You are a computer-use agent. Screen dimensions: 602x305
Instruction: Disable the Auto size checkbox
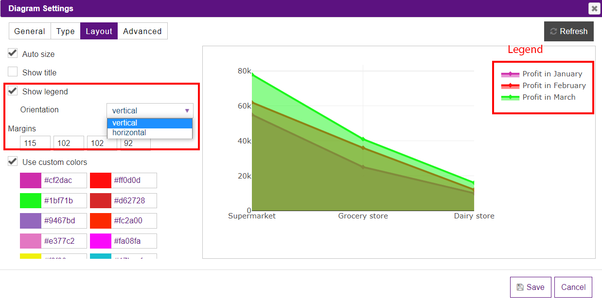tap(12, 54)
